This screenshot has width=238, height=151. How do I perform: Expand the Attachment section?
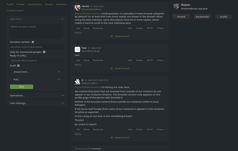coord(36,72)
